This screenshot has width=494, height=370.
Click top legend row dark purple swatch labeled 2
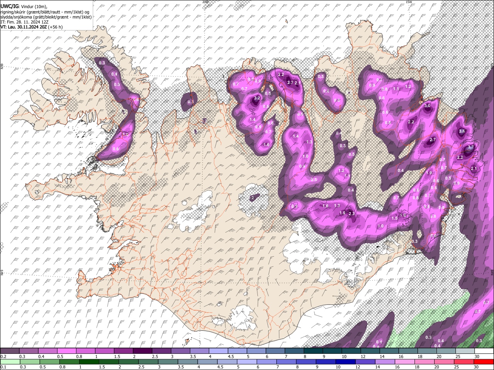tap(142, 351)
